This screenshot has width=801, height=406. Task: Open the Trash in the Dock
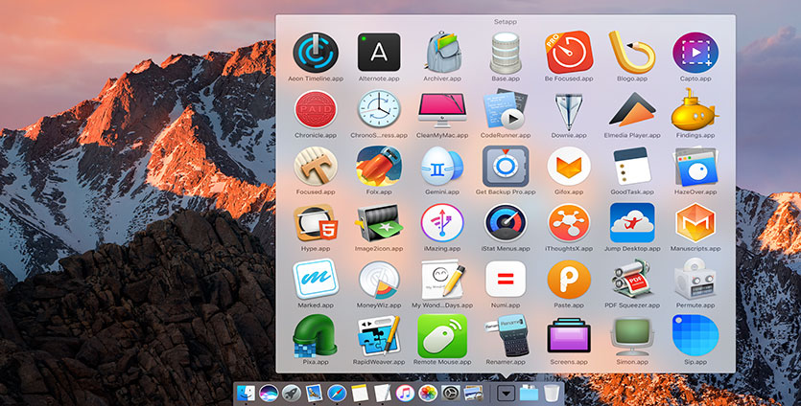[552, 393]
